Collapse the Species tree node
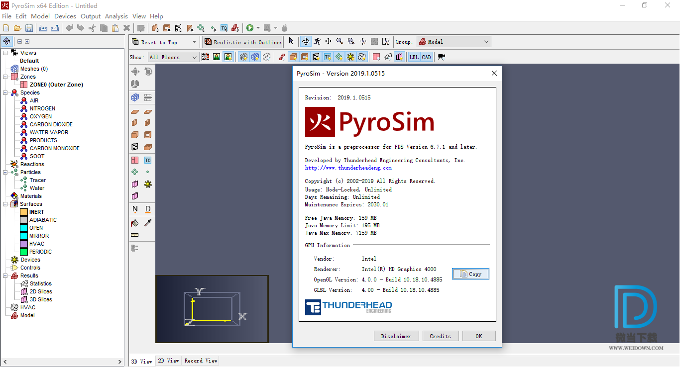The width and height of the screenshot is (680, 367). [x=5, y=92]
